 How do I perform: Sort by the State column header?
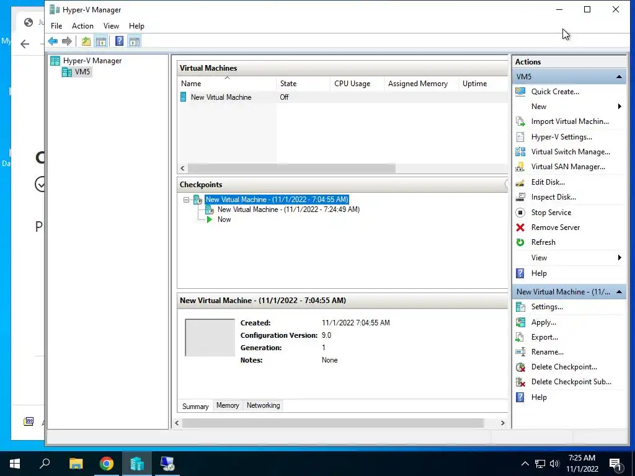coord(303,84)
